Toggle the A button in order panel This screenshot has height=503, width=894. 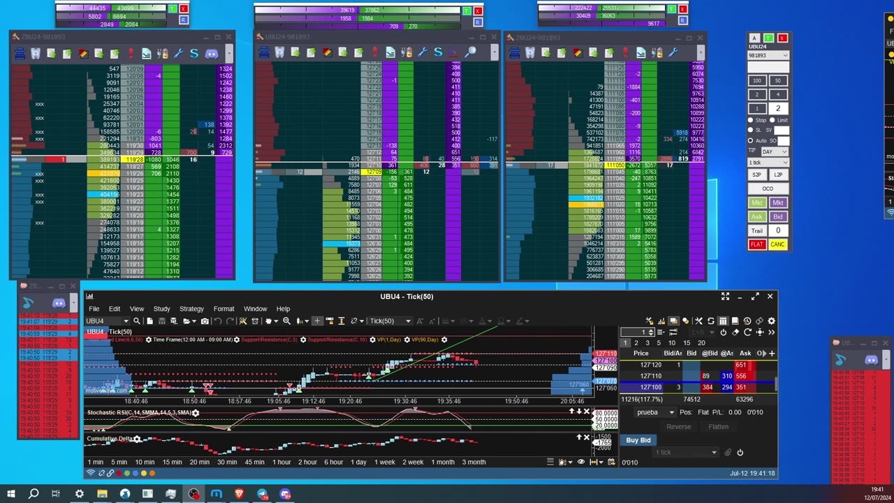point(754,38)
